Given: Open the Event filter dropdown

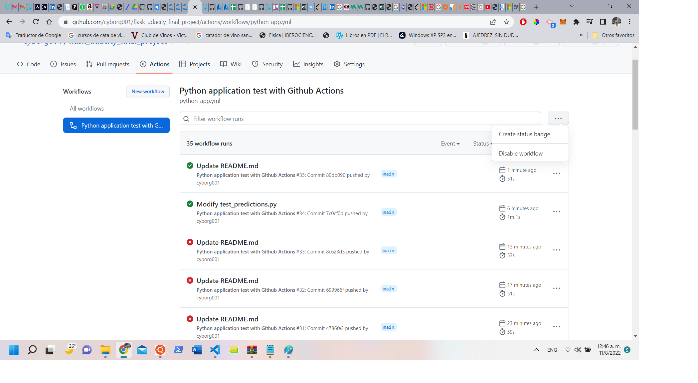Looking at the screenshot, I should point(450,143).
